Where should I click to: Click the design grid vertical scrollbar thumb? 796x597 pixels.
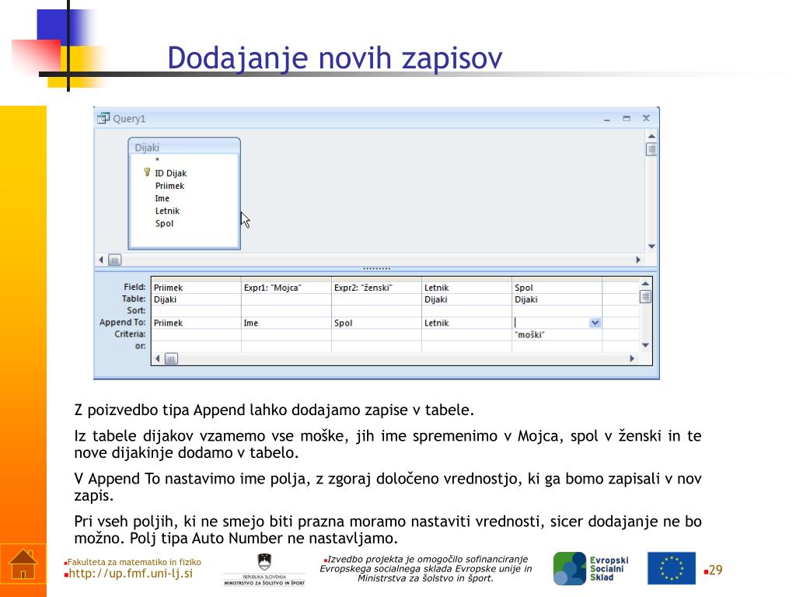pos(645,296)
